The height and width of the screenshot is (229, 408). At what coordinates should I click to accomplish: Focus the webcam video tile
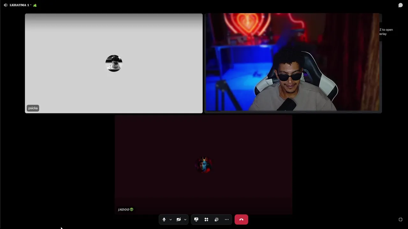point(293,63)
